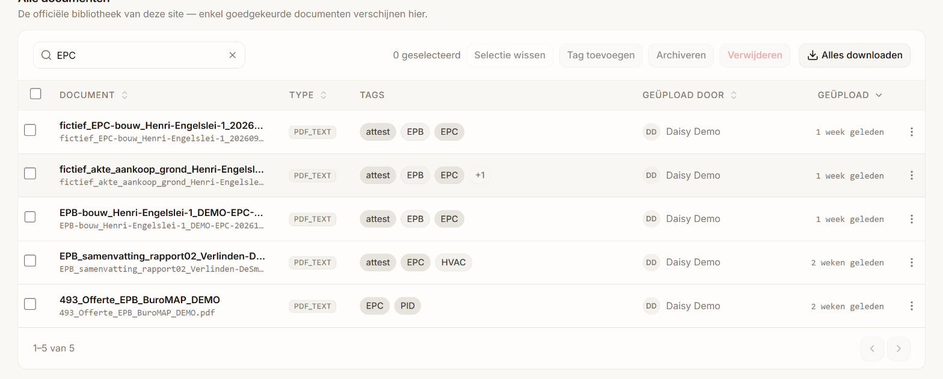Click PDF_TEXT badge in fictief_EPC-bouw row
Image resolution: width=943 pixels, height=379 pixels.
(x=313, y=132)
